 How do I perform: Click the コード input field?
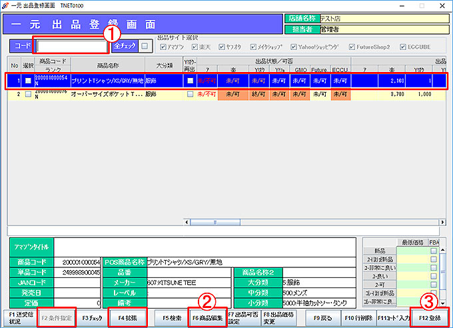[72, 46]
